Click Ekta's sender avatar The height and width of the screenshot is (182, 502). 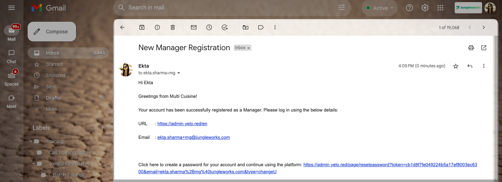coord(126,69)
